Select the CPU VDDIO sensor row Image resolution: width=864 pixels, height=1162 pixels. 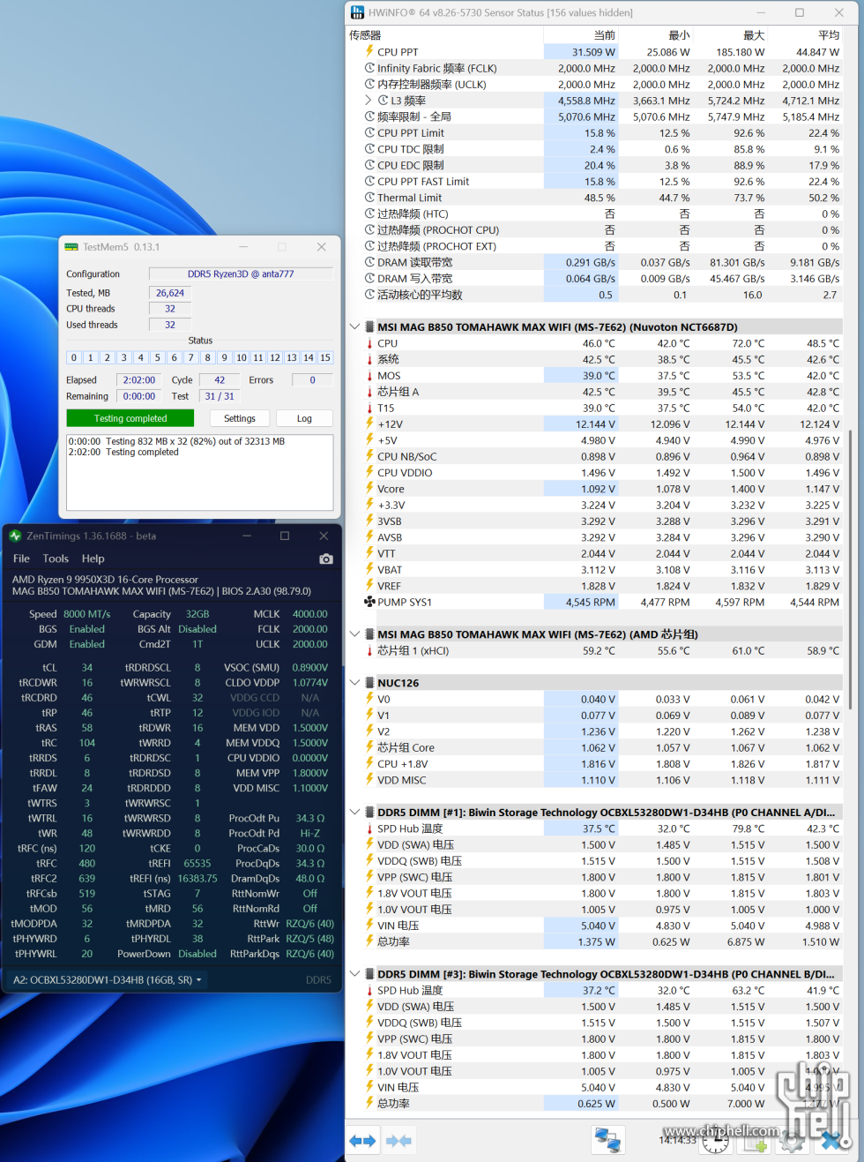click(595, 473)
